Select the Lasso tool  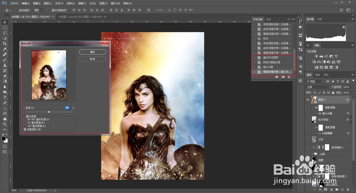point(5,33)
